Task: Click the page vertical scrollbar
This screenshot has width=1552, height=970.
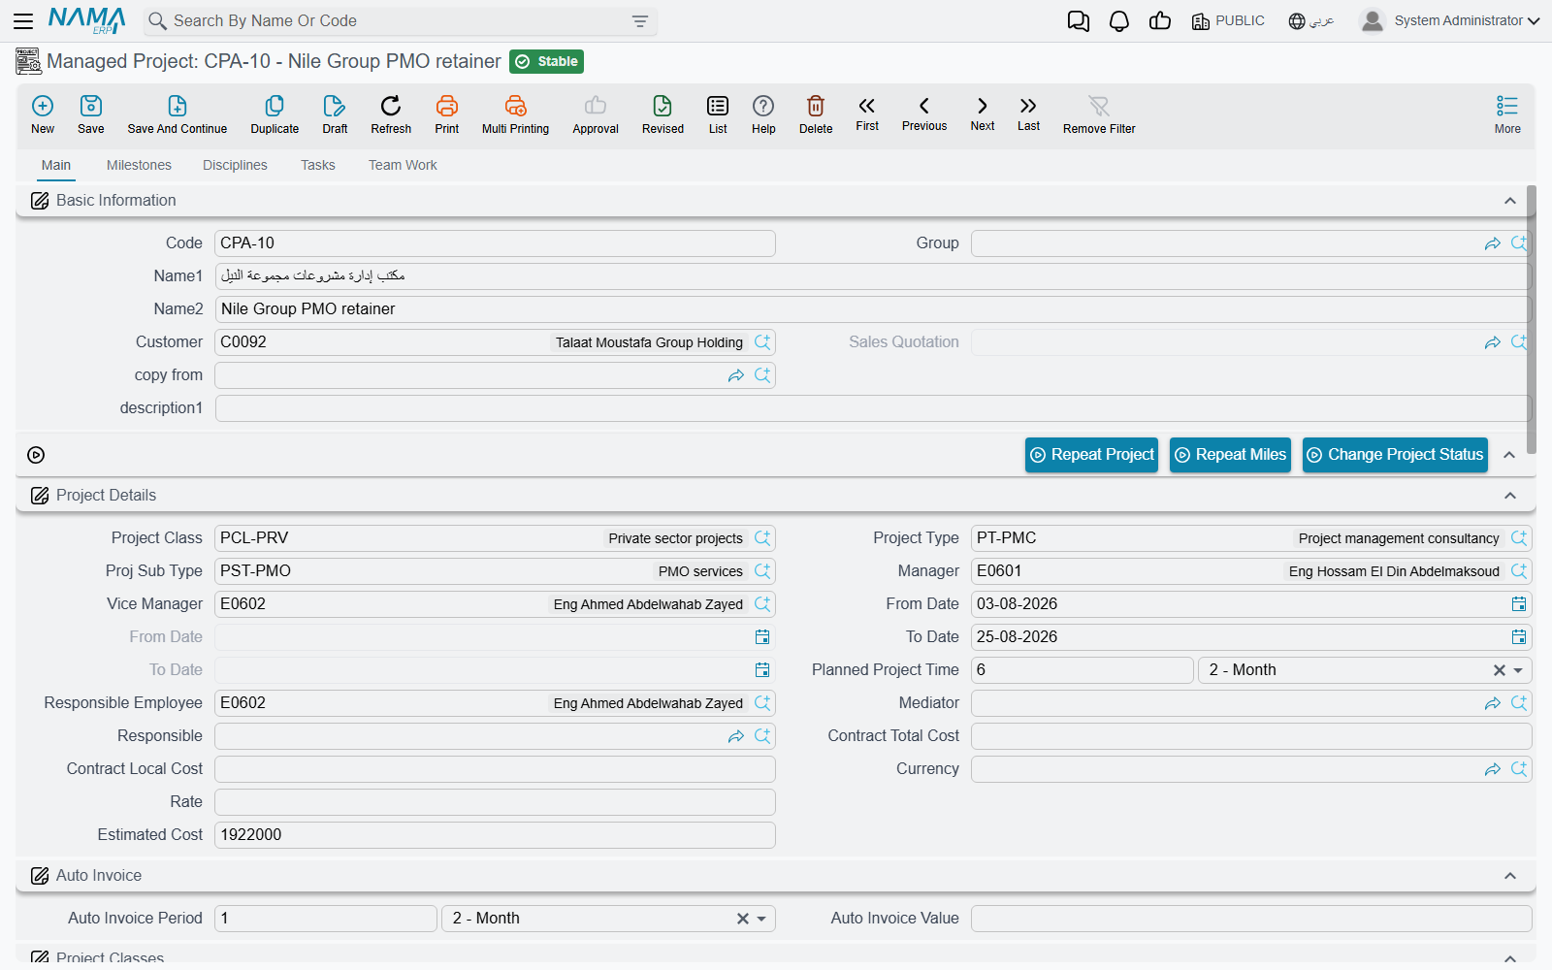Action: point(1532,320)
